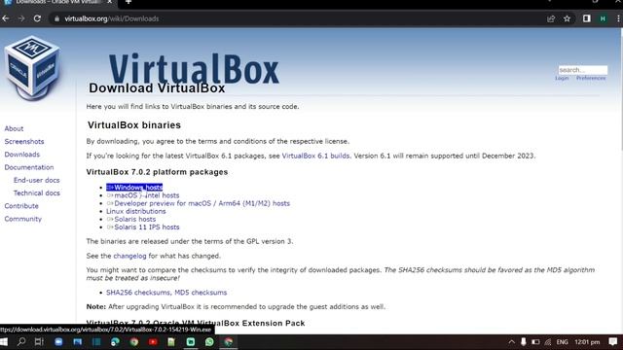Open Contribute in the sidebar
This screenshot has width=623, height=350.
[21, 206]
